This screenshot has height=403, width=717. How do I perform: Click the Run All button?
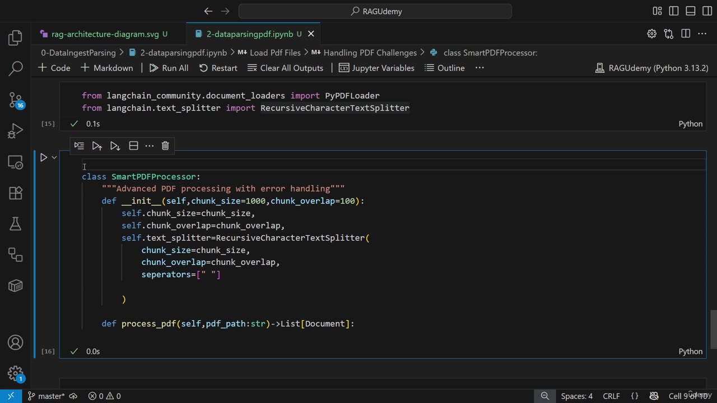(x=169, y=68)
